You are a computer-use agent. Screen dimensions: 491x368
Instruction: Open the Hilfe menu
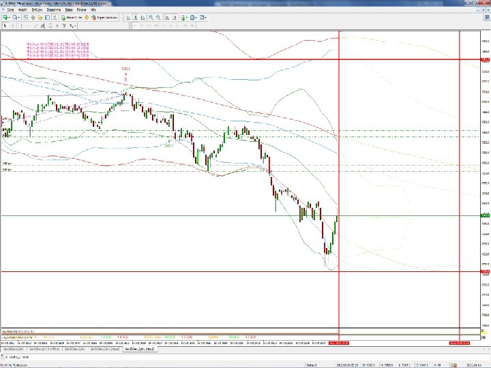click(x=93, y=10)
